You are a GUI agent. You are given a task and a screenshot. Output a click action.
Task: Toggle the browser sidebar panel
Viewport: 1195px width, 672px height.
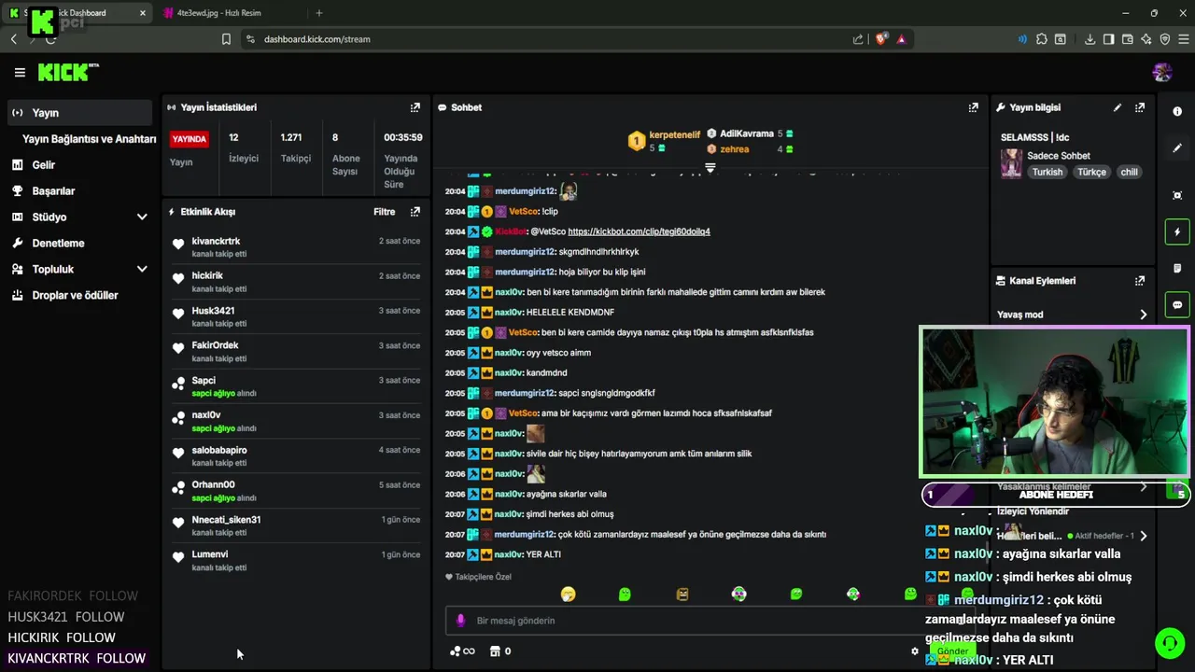pos(1108,39)
